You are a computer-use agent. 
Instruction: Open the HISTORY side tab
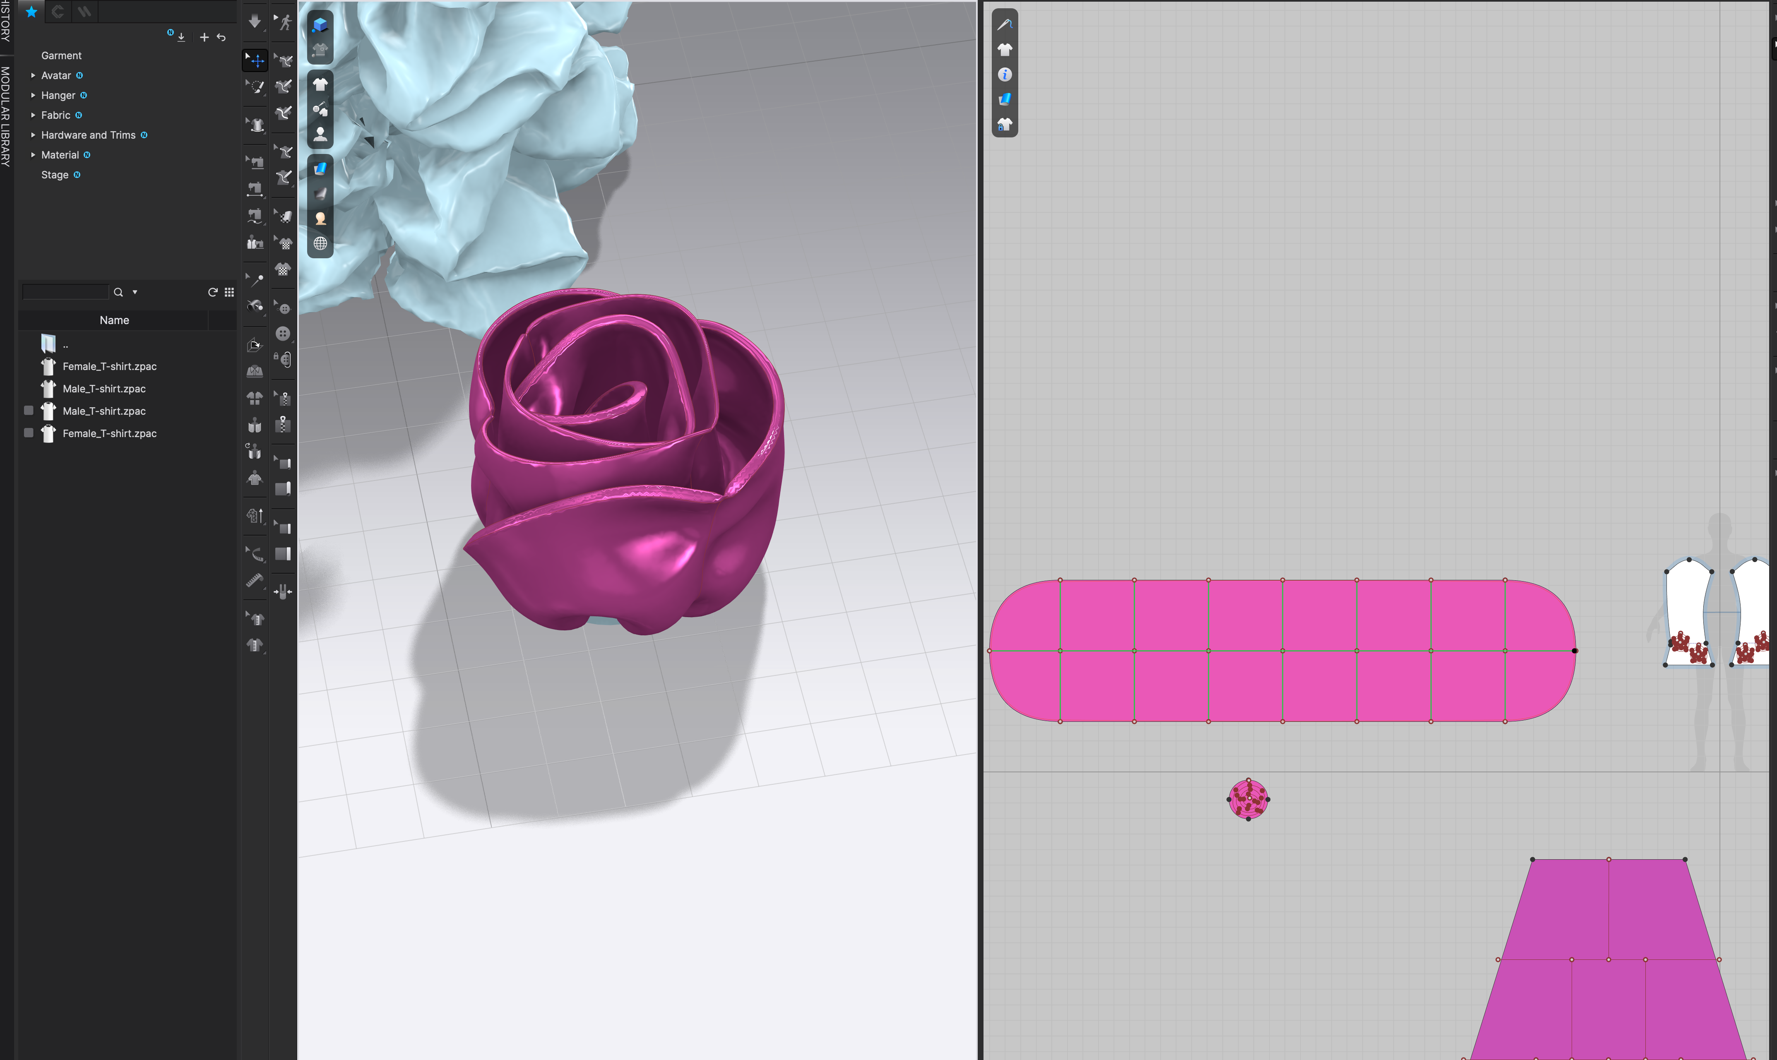[5, 21]
